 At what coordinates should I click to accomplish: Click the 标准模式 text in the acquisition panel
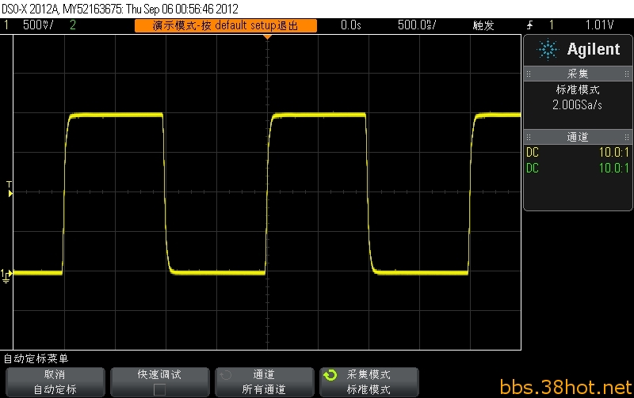pos(578,89)
